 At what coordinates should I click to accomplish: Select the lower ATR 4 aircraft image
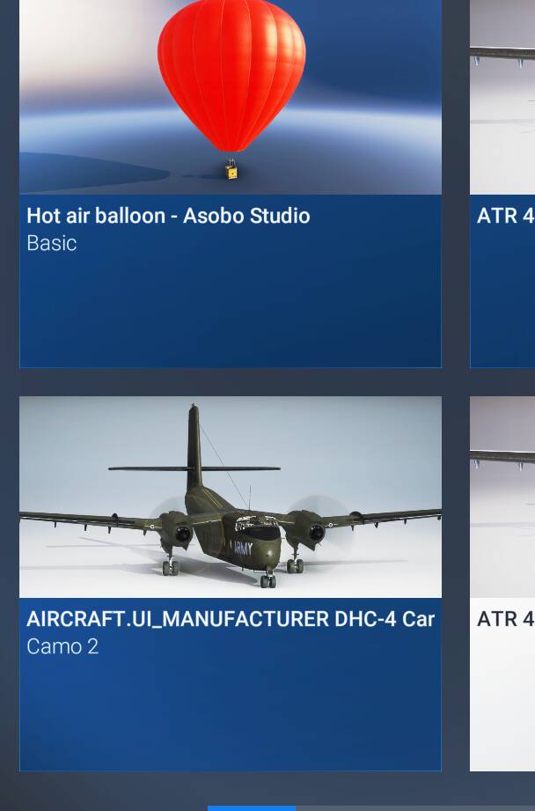[x=502, y=497]
